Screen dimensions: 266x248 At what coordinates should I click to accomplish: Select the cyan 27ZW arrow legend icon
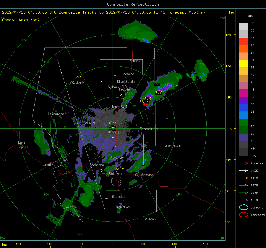244,185
